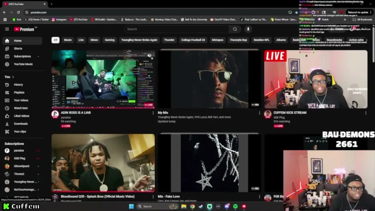This screenshot has width=375, height=211.
Task: Click the SSB Plug avatar under CUFFEM KICK STREAM
Action: [268, 114]
